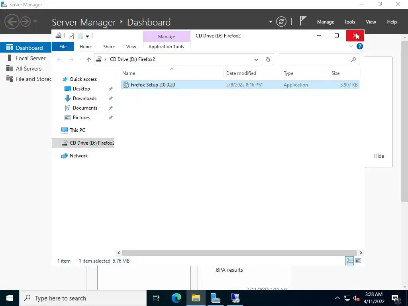Open the Windows Start menu
Screen dimensions: 408x306
click(x=10, y=298)
